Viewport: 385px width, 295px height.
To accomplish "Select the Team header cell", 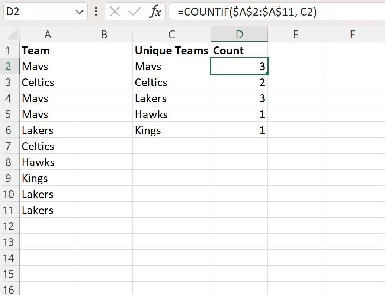I will point(48,50).
